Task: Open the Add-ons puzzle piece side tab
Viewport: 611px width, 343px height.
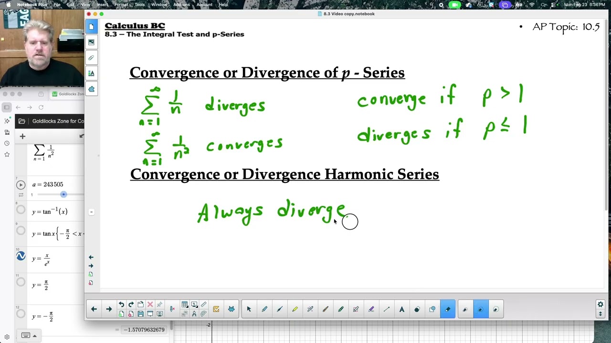Action: pyautogui.click(x=91, y=89)
